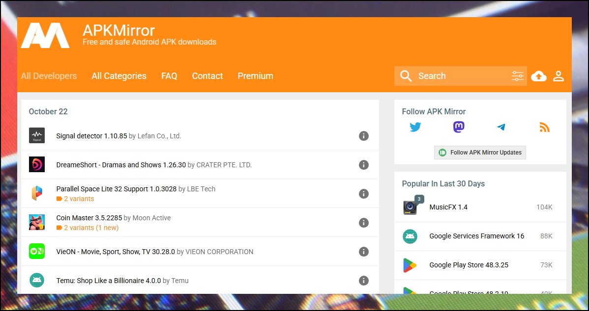The height and width of the screenshot is (311, 589).
Task: Show info for Signal detector 1.10.85
Action: 364,136
